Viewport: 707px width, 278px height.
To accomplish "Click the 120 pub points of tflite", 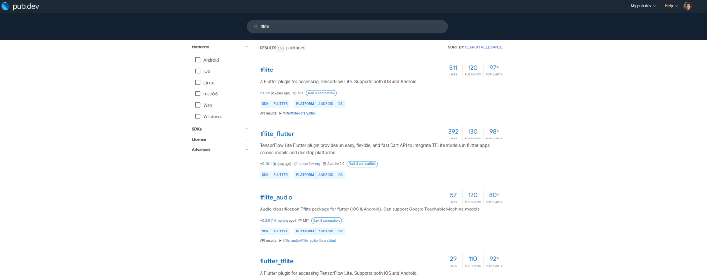I will [473, 69].
